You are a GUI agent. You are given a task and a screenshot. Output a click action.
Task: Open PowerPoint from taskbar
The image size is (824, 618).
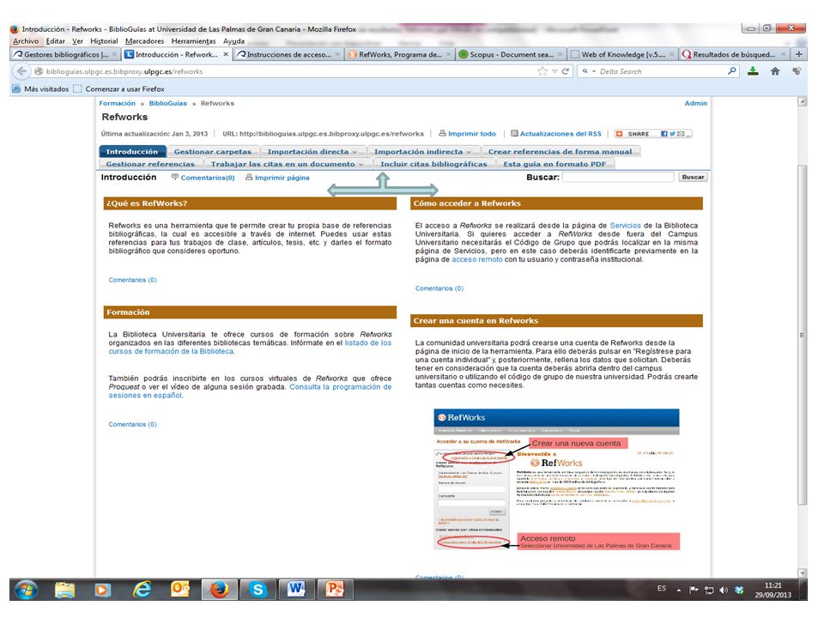pyautogui.click(x=335, y=590)
